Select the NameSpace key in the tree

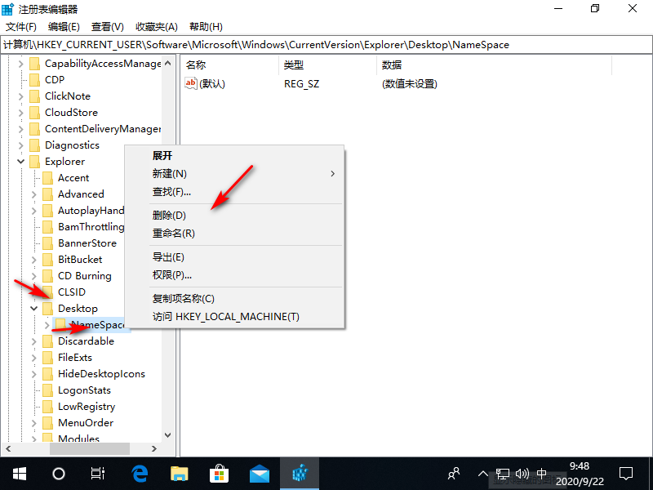tap(92, 324)
